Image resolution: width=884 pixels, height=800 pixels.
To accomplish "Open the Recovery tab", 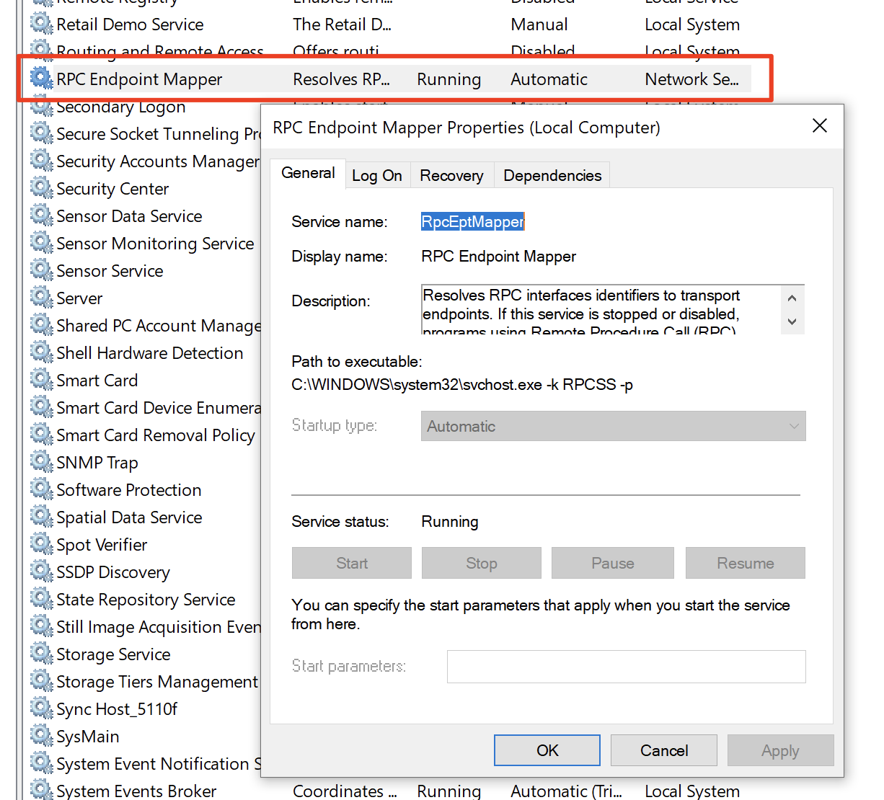I will 451,175.
